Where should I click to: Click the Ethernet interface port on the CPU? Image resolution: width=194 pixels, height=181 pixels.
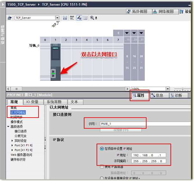click(53, 74)
